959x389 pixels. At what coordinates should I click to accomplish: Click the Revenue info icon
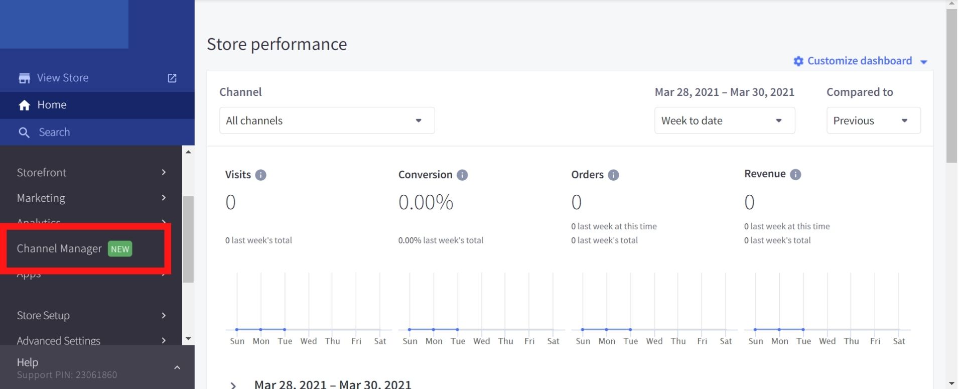(795, 174)
